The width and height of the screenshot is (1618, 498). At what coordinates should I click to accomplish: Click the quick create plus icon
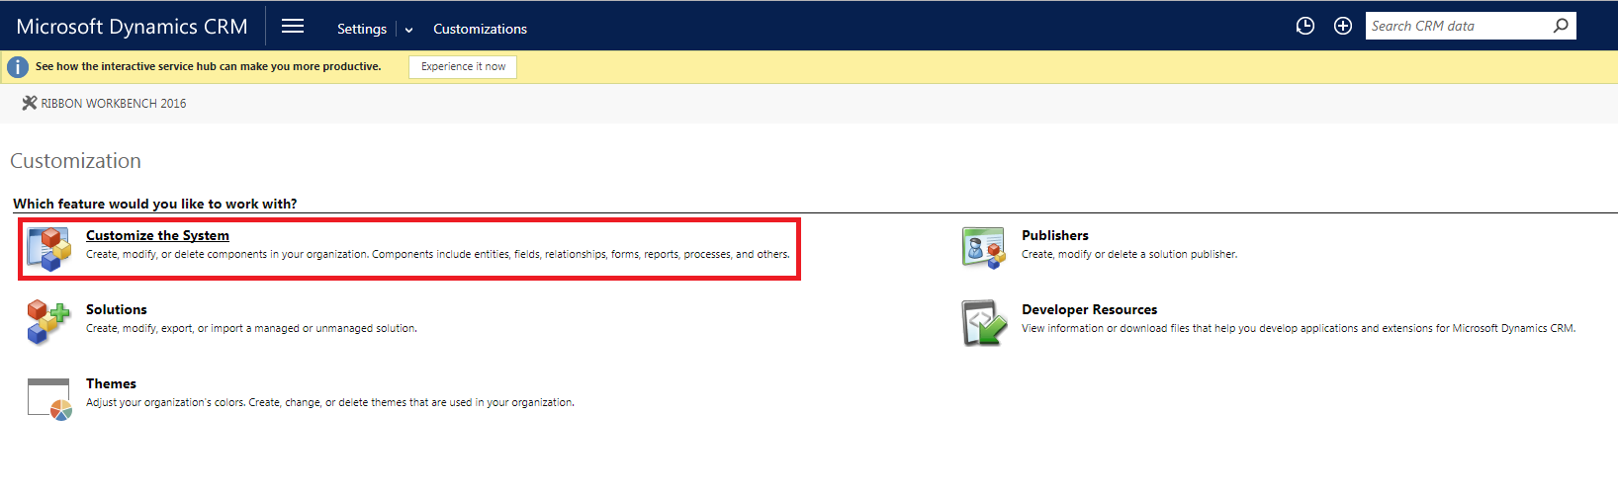pos(1343,27)
